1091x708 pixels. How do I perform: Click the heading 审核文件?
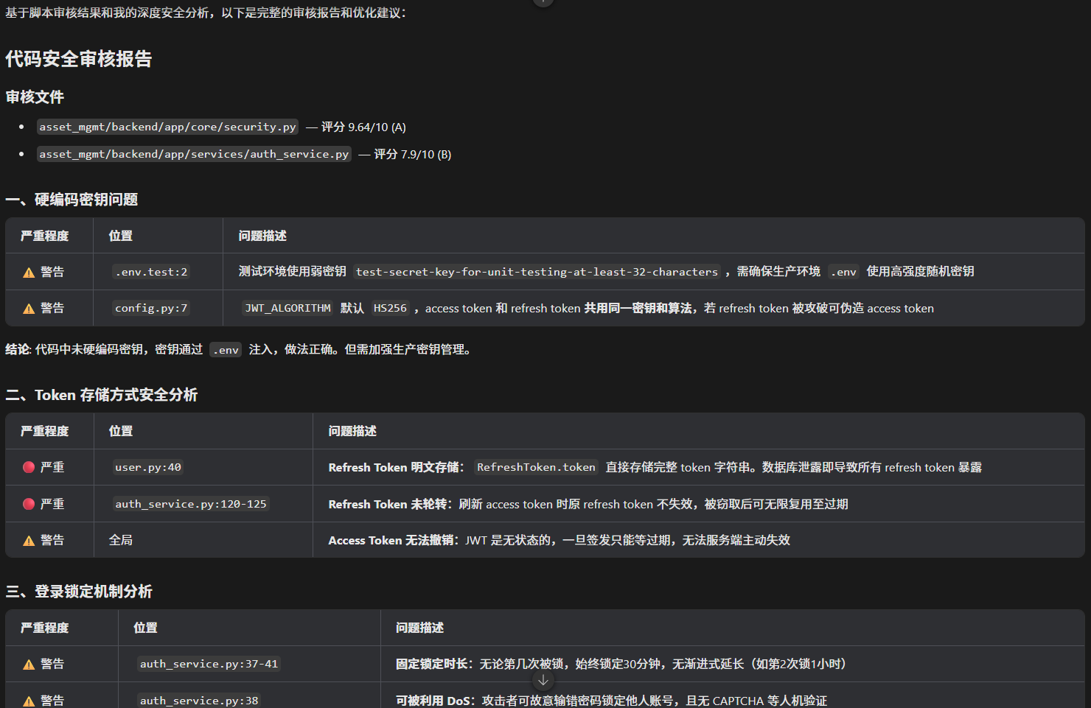coord(35,97)
